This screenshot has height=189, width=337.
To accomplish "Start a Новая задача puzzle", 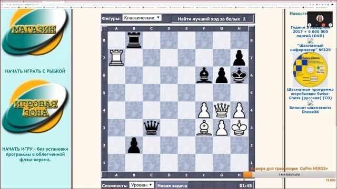I will click(x=172, y=185).
